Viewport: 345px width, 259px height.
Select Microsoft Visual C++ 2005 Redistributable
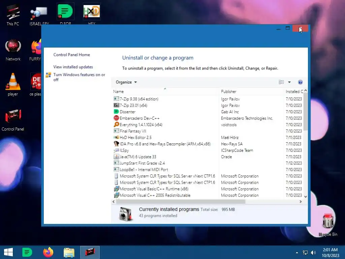click(x=208, y=195)
